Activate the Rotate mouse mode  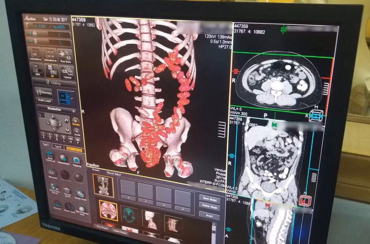[76, 122]
